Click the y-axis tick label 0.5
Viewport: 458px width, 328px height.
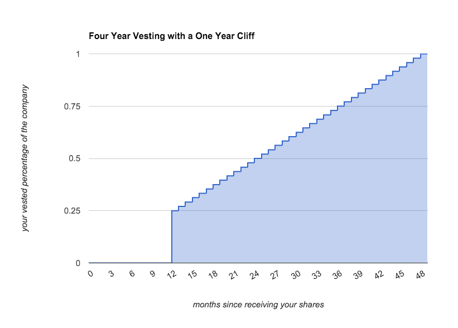tap(75, 158)
